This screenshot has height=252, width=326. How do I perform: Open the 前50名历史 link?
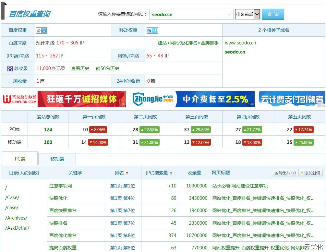tap(107, 69)
